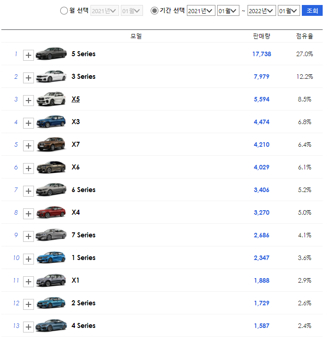Click the 7,979 sales figure
The width and height of the screenshot is (329, 337).
tap(262, 77)
